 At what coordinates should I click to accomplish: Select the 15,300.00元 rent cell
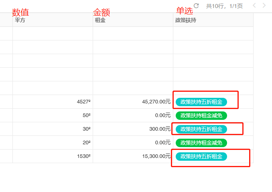156,156
